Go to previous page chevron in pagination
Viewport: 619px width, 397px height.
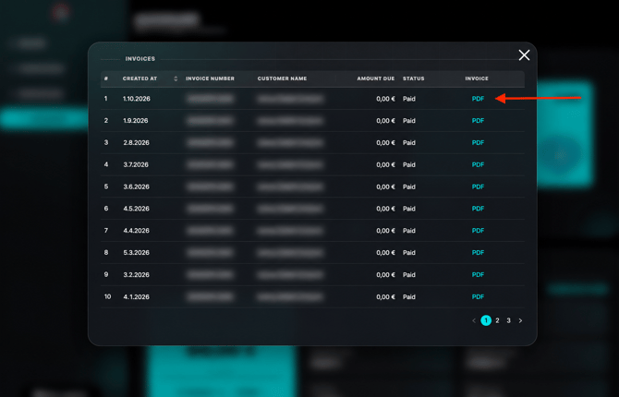[x=474, y=320]
